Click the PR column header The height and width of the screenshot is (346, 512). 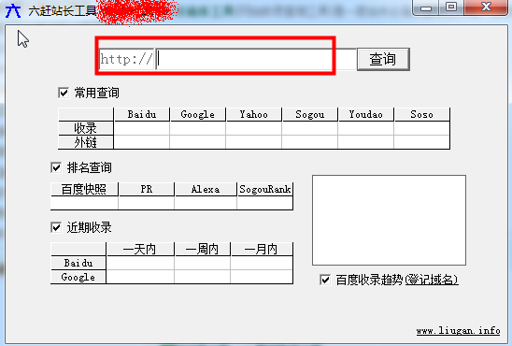(x=147, y=189)
